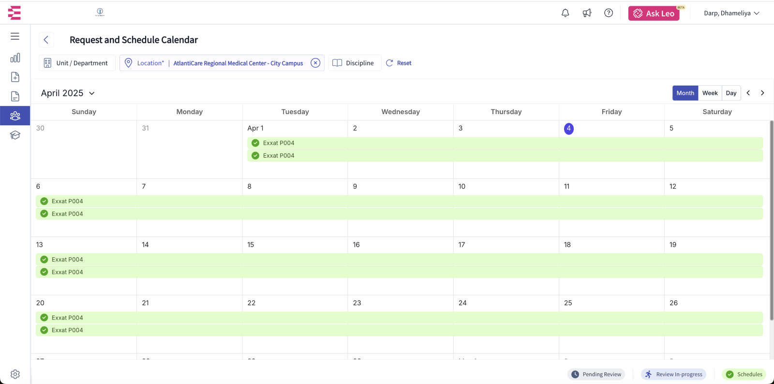Screen dimensions: 774x384
Task: Switch to Day view
Action: (x=731, y=93)
